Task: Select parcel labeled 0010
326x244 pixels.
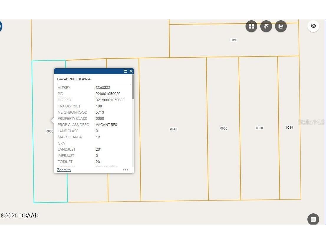Action: 289,127
